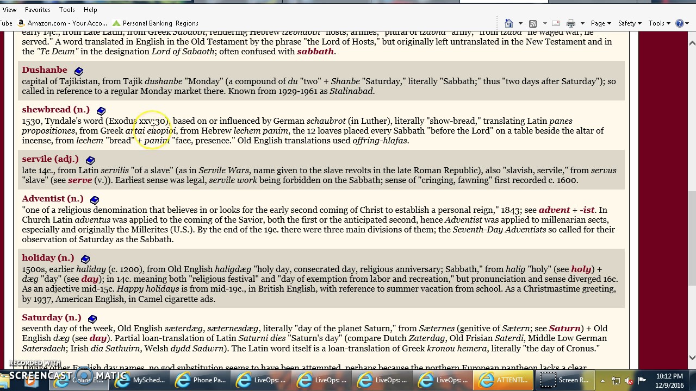The image size is (696, 391).
Task: Go to the browser Home page icon
Action: (x=509, y=23)
